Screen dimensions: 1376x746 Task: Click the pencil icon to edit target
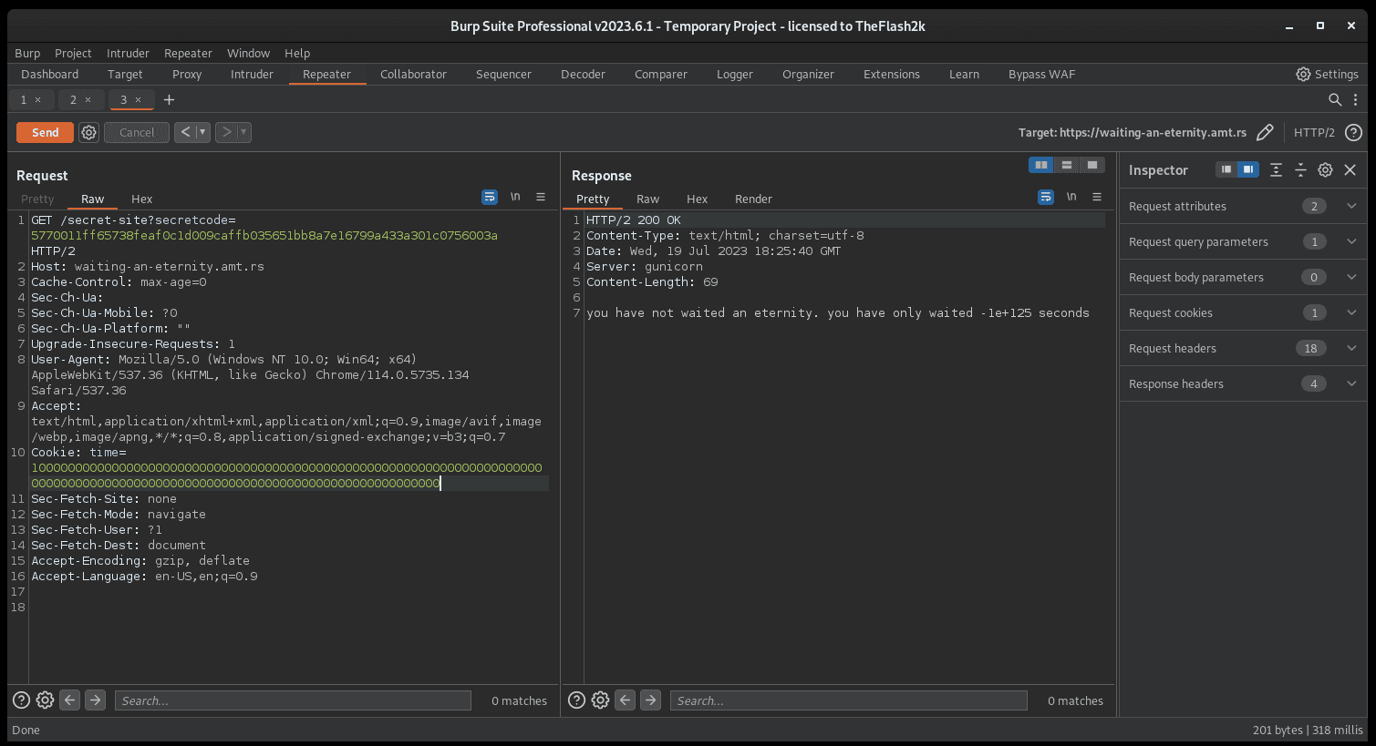1265,132
